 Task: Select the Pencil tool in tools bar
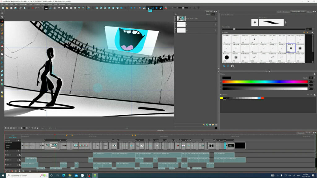pos(2,25)
